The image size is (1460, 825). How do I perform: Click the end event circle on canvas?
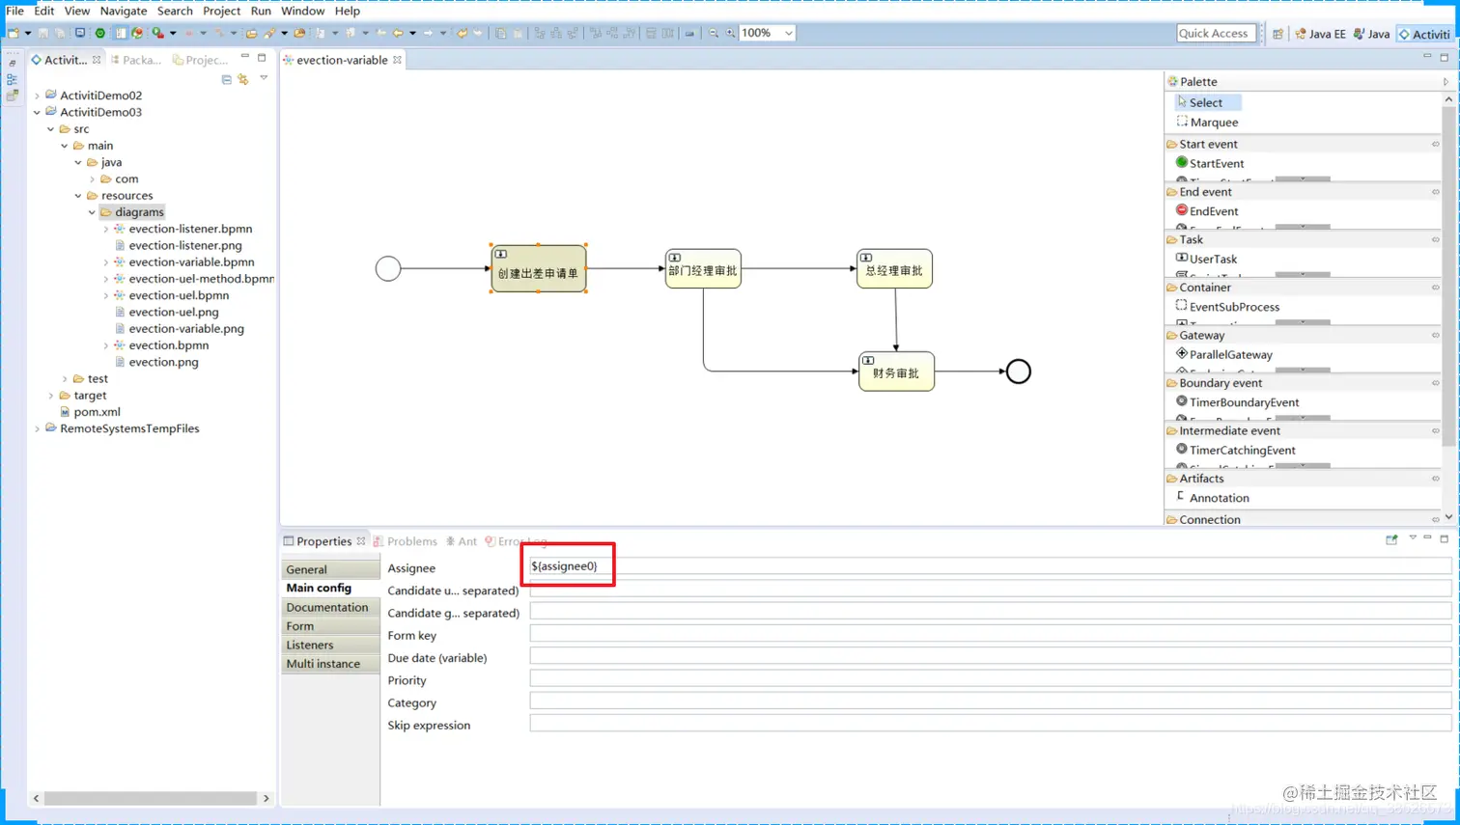tap(1019, 371)
